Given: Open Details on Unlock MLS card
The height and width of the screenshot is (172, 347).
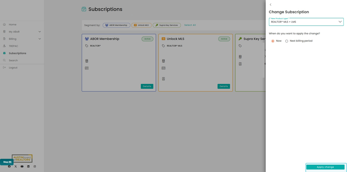Looking at the screenshot, I should [x=224, y=86].
